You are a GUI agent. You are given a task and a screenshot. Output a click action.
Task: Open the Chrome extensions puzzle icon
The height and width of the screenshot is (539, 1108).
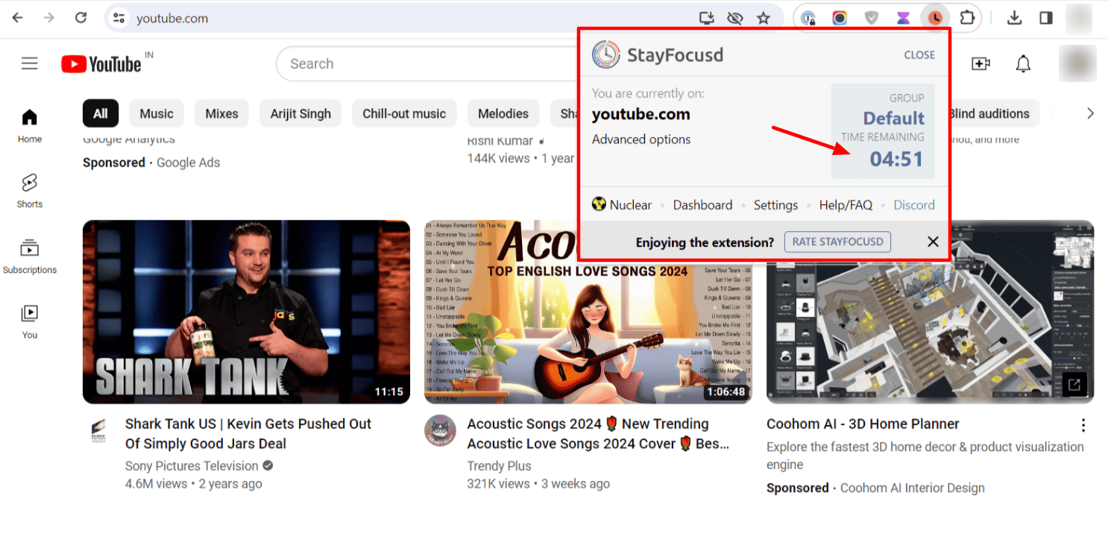(967, 18)
